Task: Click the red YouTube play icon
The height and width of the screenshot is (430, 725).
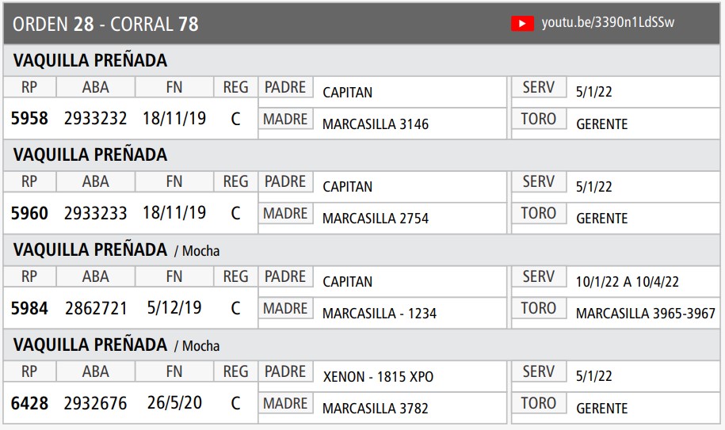Action: click(x=522, y=24)
